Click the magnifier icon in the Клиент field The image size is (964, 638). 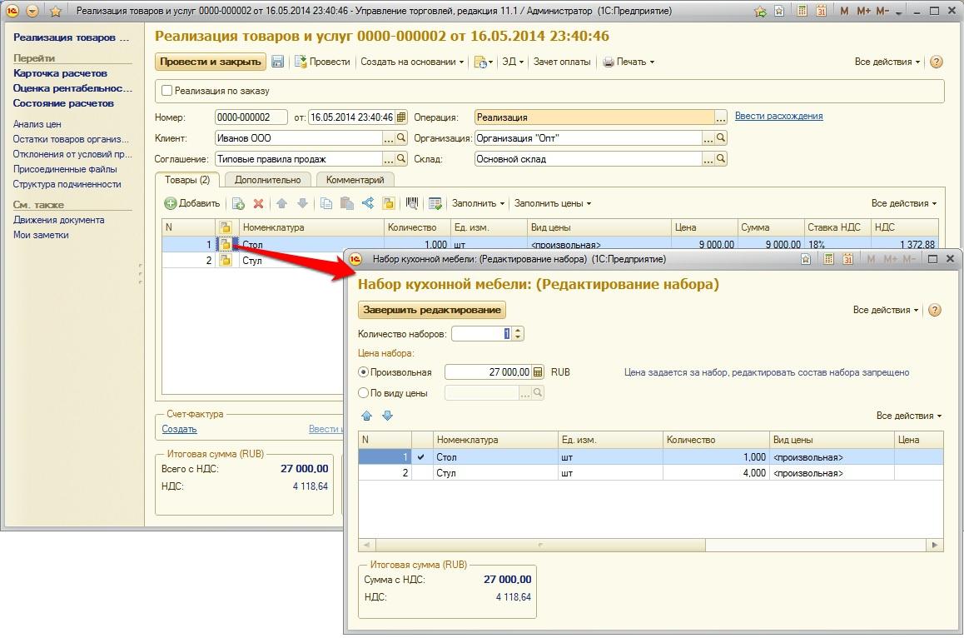[x=401, y=137]
